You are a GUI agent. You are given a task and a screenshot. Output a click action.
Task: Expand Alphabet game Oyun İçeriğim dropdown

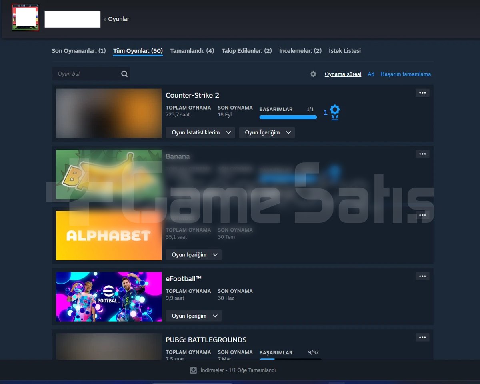[x=194, y=255]
